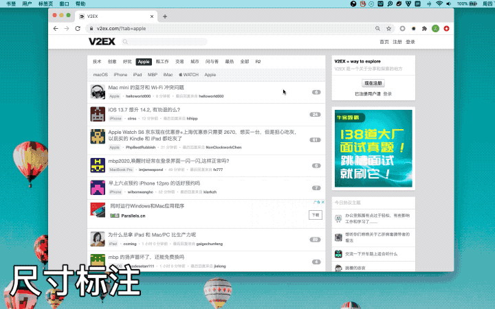Switch to the 好玩 tab

[127, 62]
